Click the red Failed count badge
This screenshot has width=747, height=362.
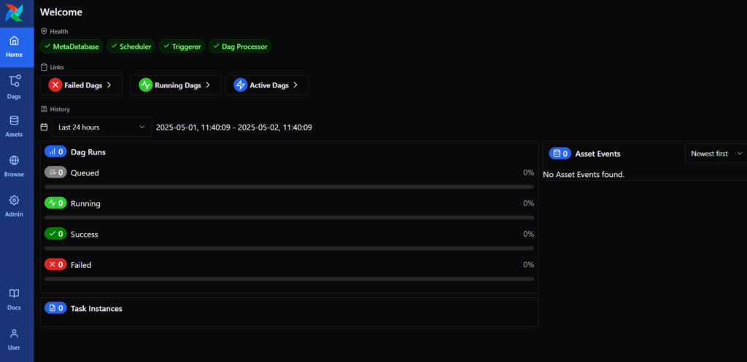coord(55,264)
